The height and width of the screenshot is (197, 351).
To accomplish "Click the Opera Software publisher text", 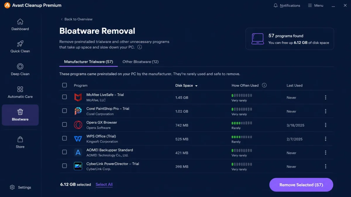I will [99, 128].
